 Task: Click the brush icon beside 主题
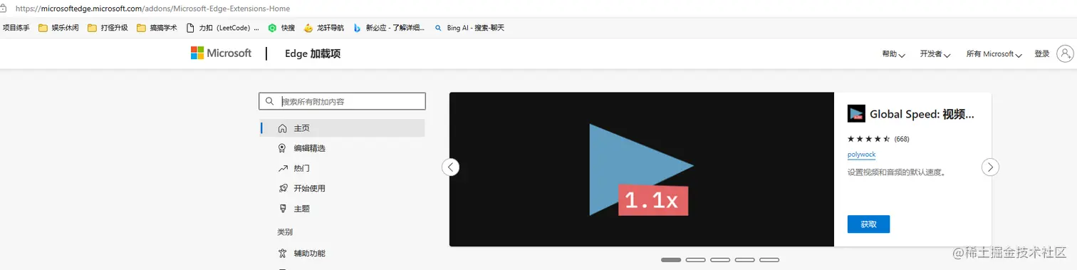pyautogui.click(x=282, y=209)
